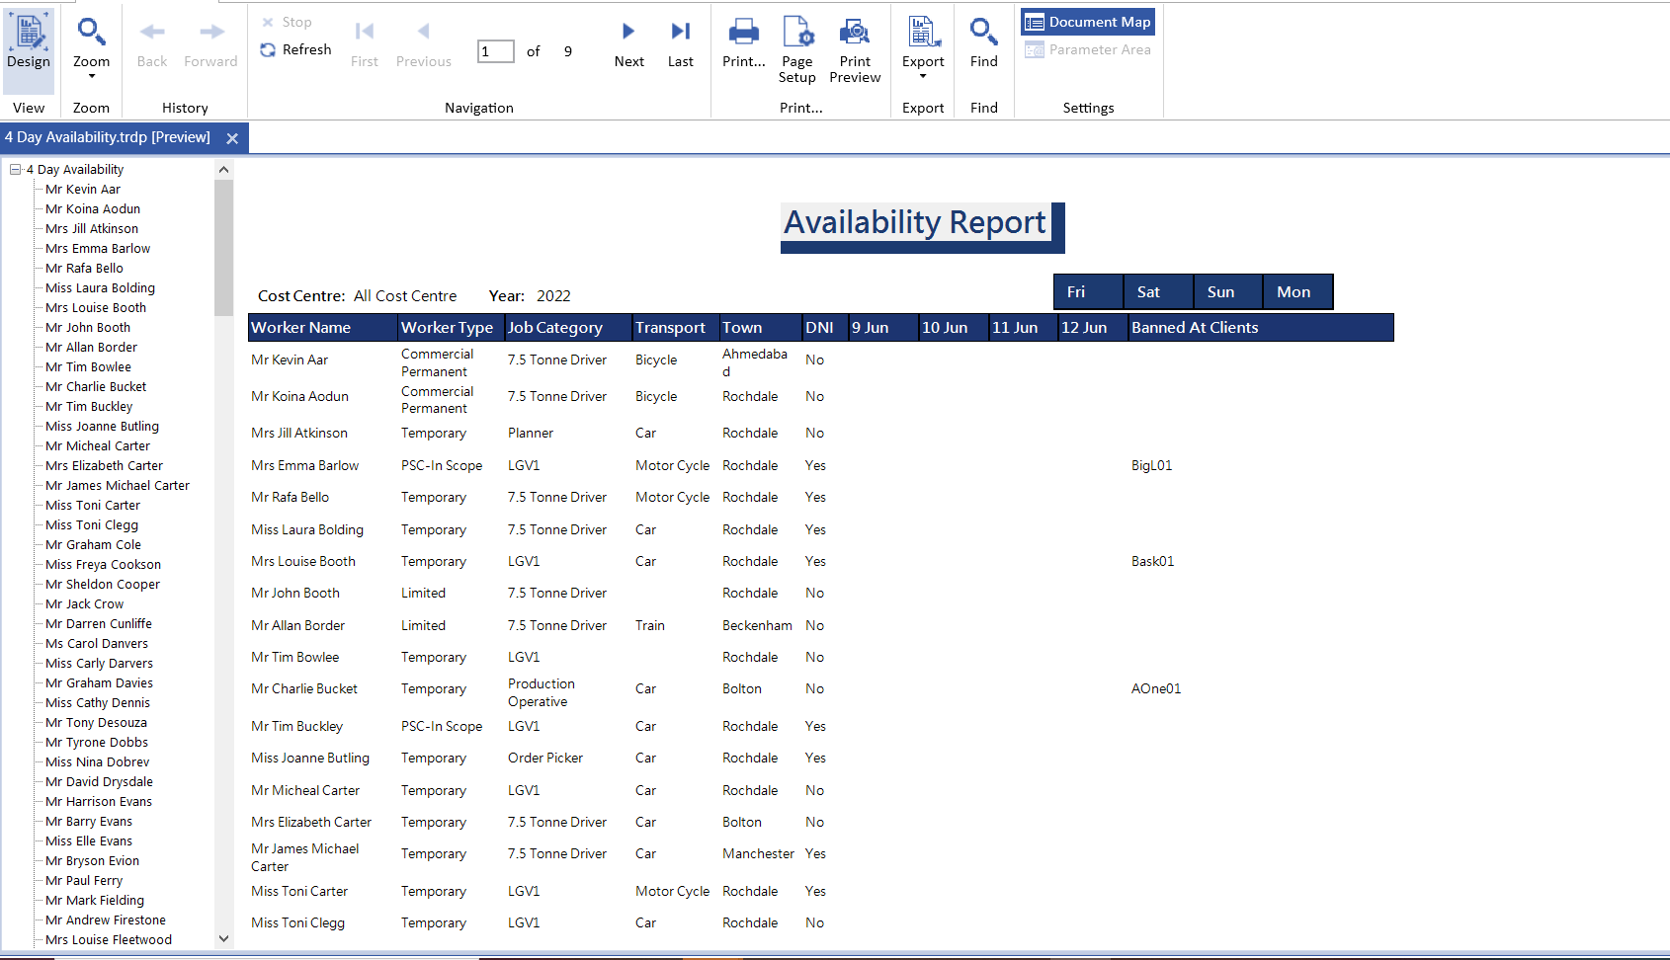The width and height of the screenshot is (1670, 960).
Task: Click Miss Toni Clegg in the tree
Action: [92, 525]
